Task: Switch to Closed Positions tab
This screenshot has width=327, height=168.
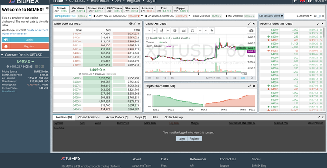Action: (x=89, y=117)
